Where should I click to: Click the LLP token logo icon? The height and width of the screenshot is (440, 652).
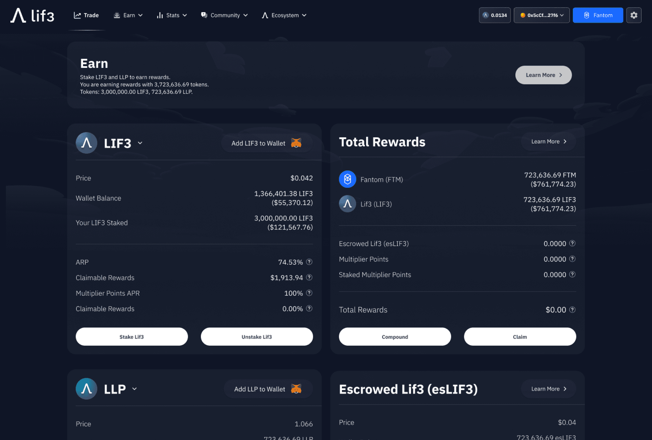point(86,389)
